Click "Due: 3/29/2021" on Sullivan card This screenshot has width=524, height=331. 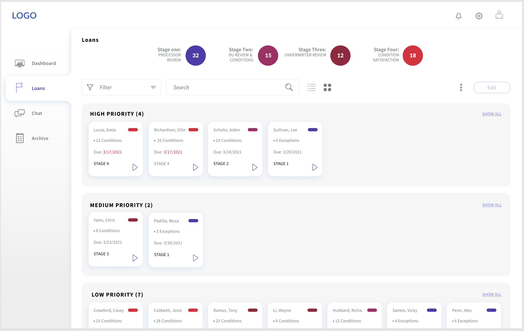coord(288,152)
